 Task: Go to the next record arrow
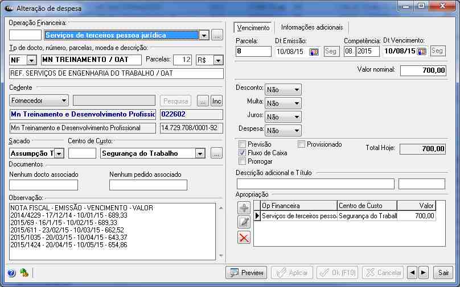click(424, 273)
